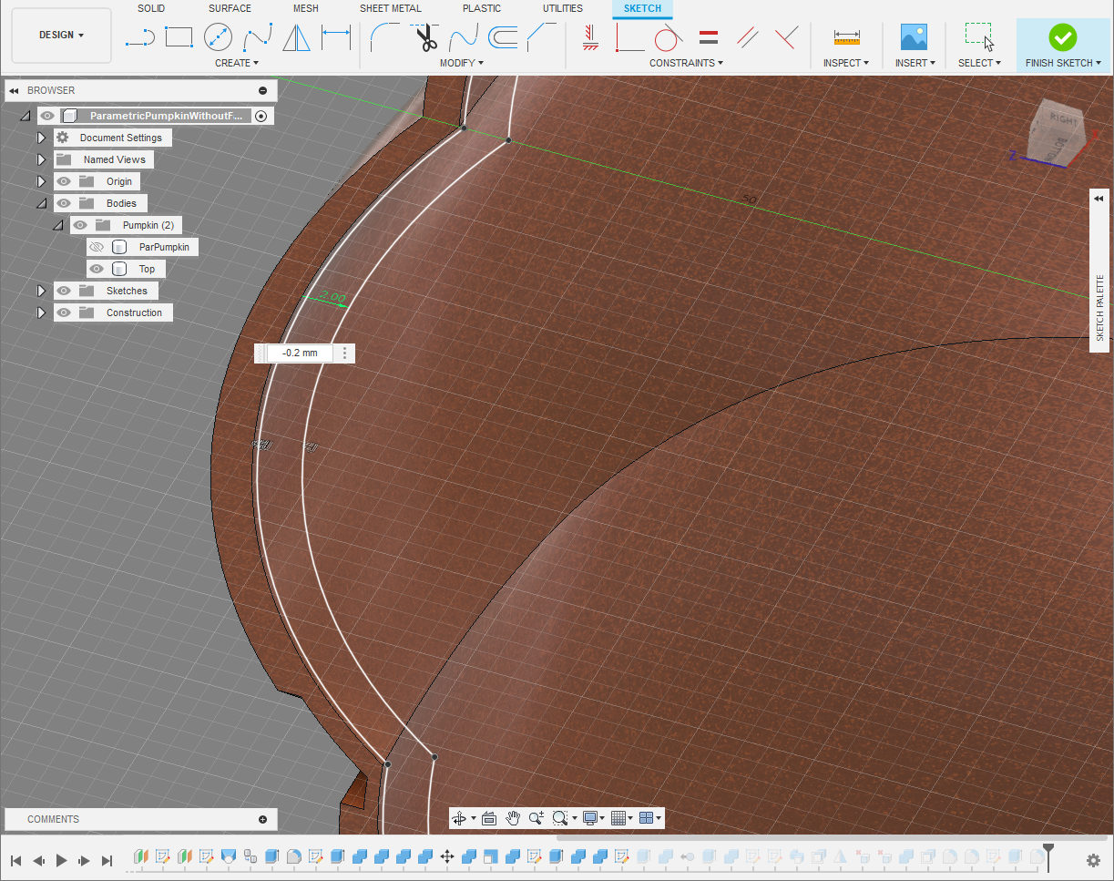
Task: Click the Sketch Dimension tool
Action: click(x=336, y=37)
